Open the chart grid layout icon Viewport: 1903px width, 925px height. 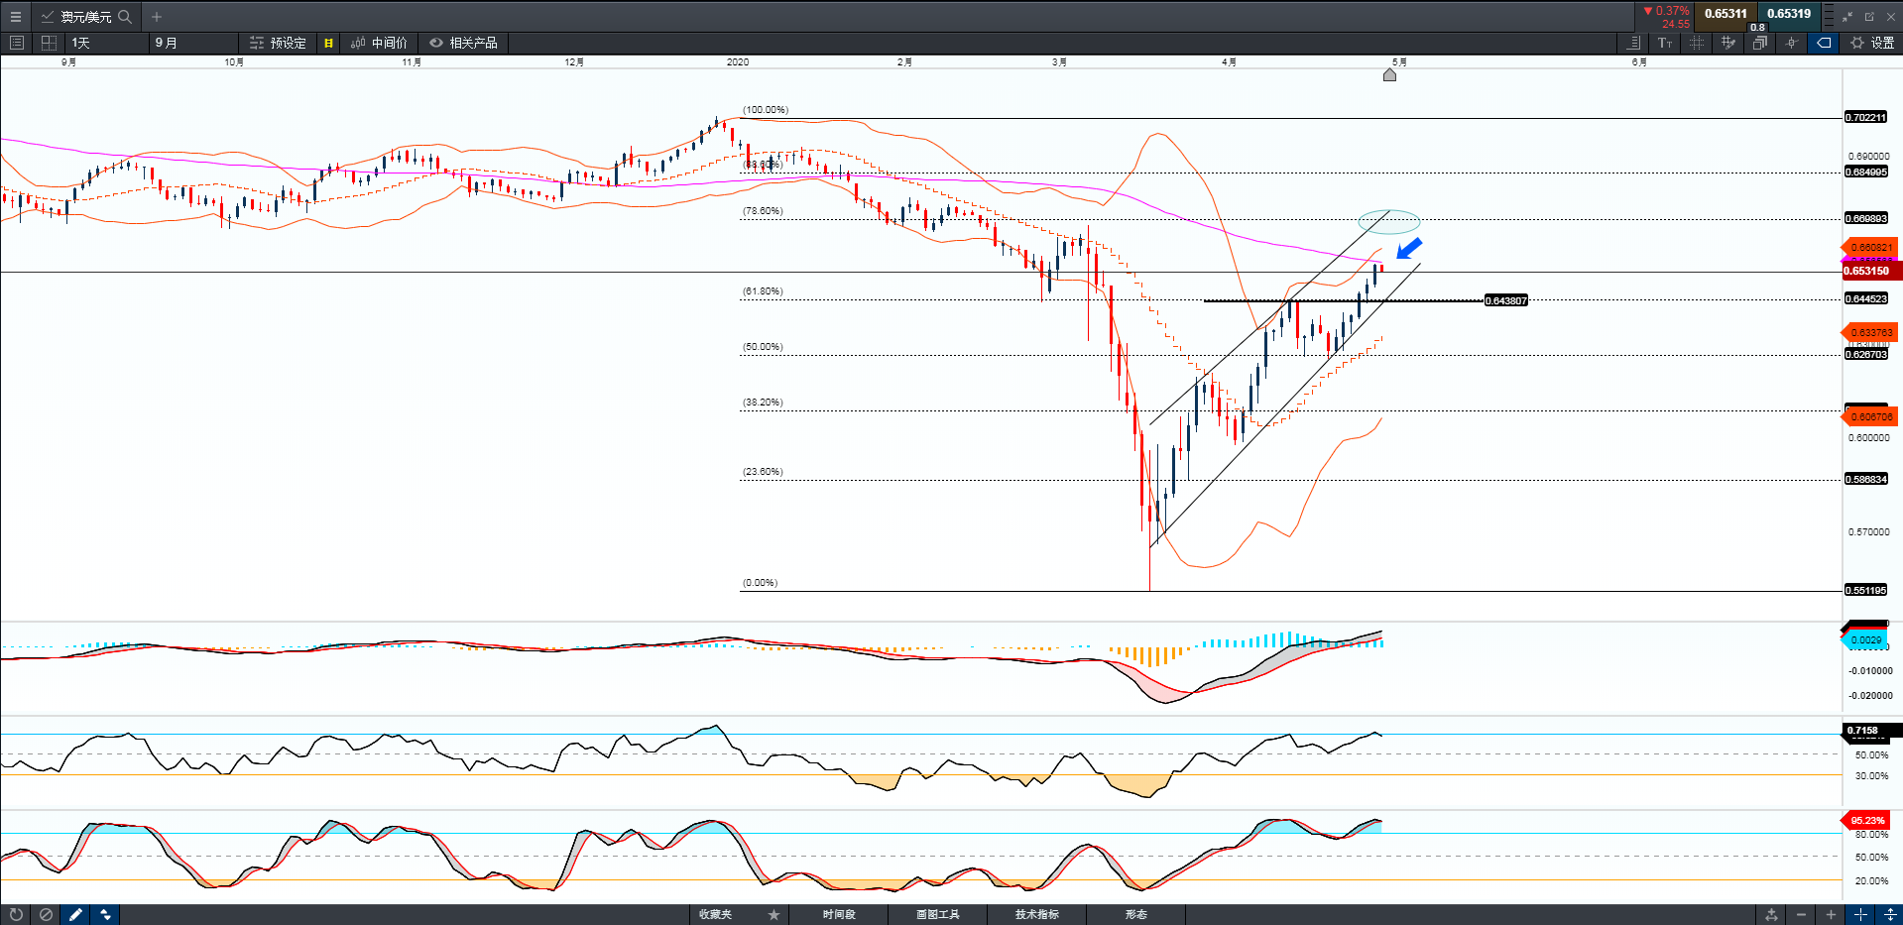pos(49,43)
